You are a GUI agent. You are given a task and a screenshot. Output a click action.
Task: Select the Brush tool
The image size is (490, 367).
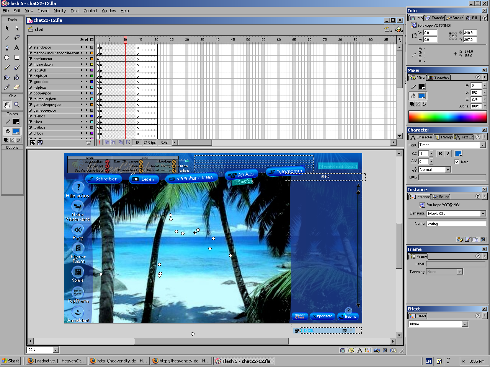click(x=17, y=68)
